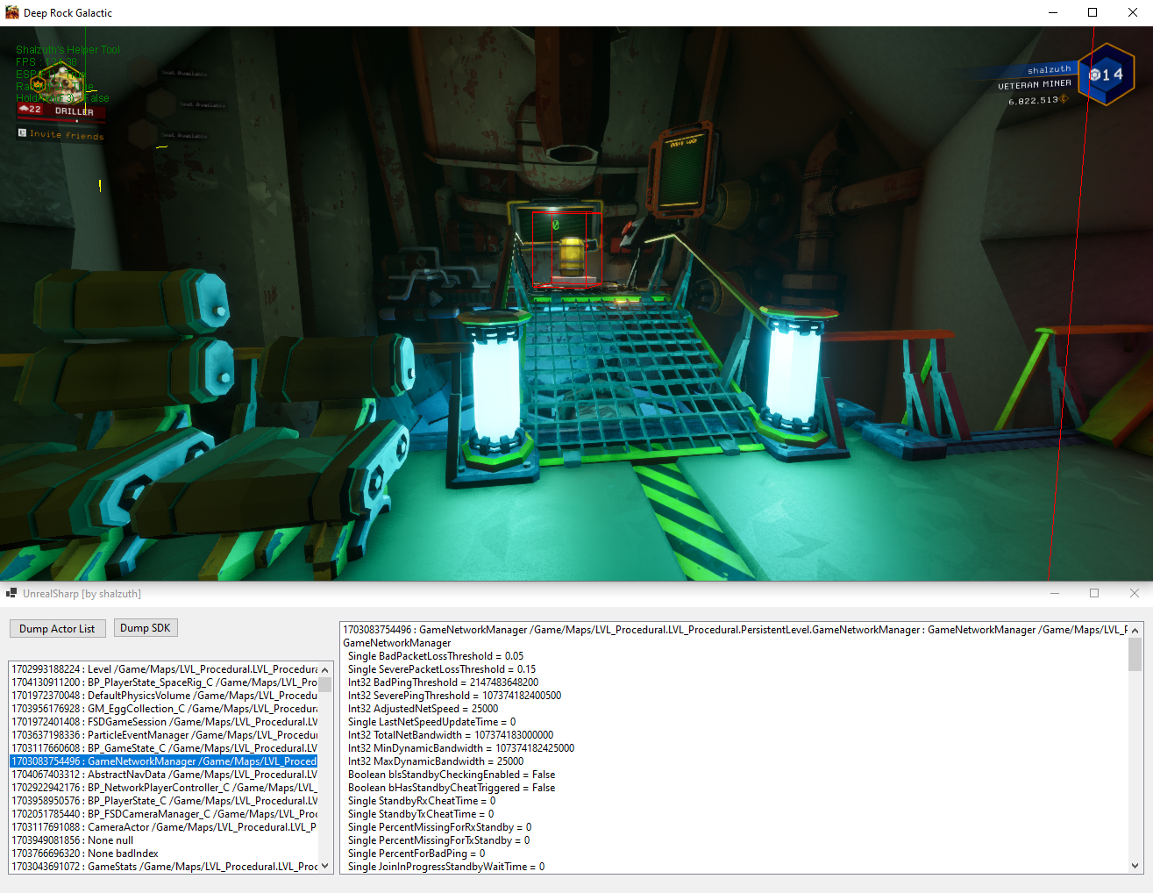Click the TotalNetBandwidth value line
This screenshot has height=893, width=1153.
click(x=451, y=735)
